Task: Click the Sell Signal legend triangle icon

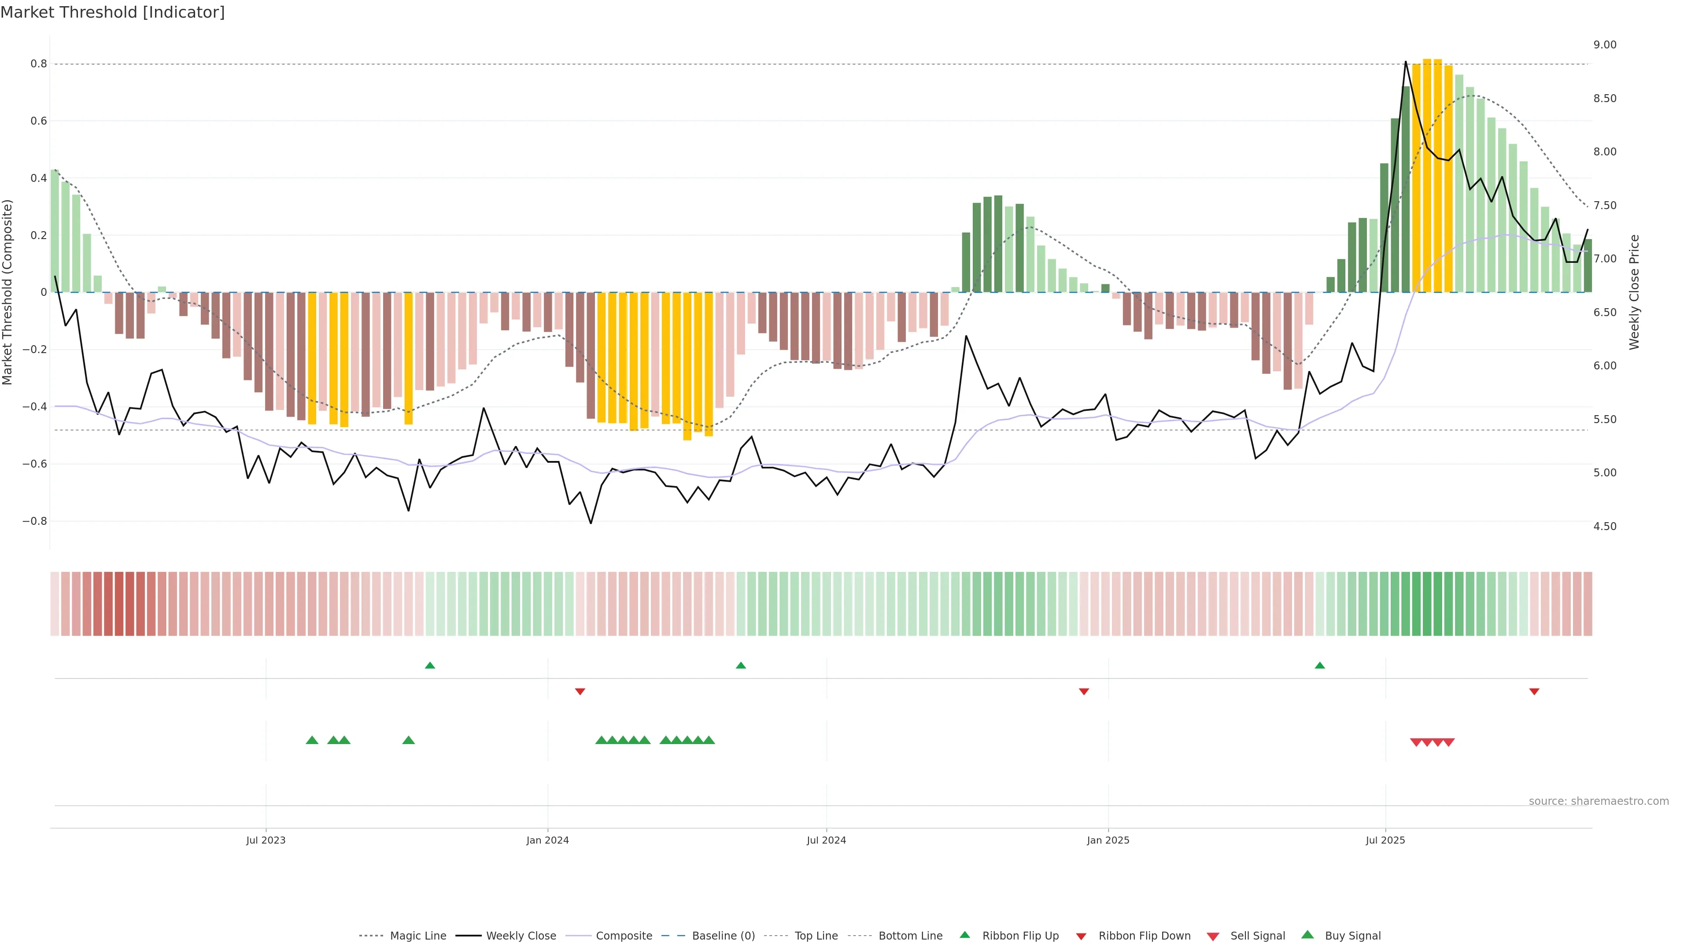Action: 1213,936
